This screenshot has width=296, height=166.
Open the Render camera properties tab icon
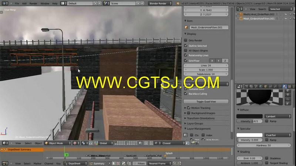246,86
